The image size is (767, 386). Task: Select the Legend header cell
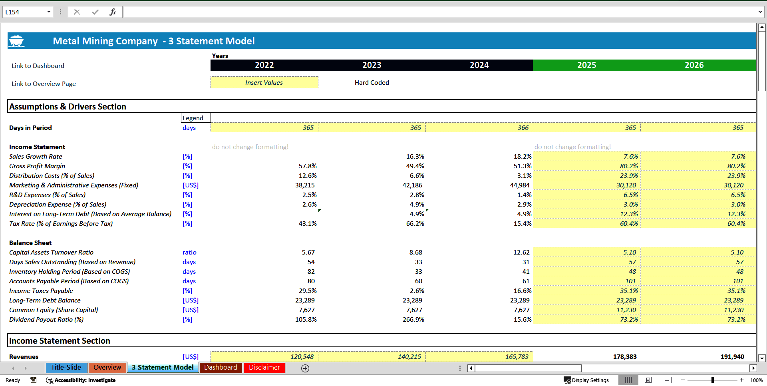pos(196,118)
